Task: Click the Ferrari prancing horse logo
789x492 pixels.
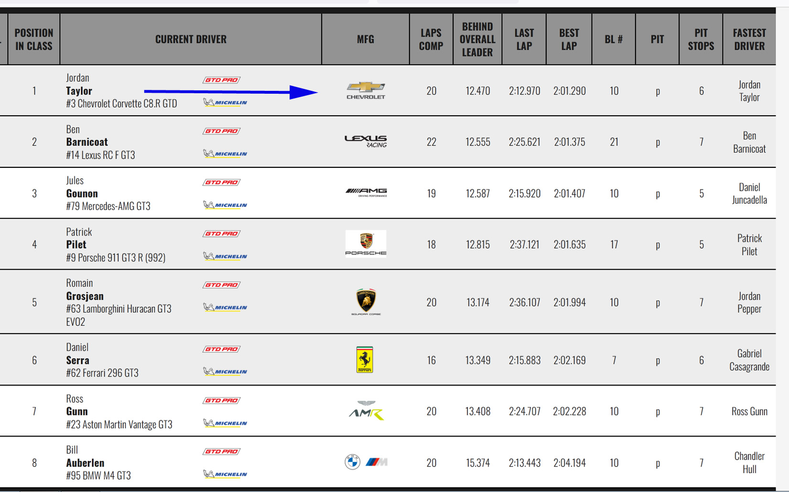Action: tap(365, 360)
